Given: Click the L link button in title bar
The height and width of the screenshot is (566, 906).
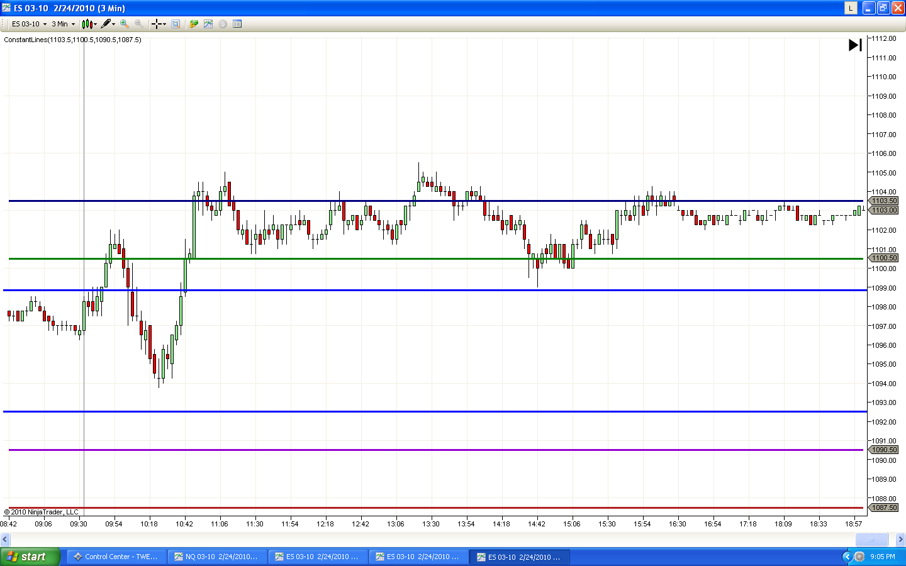Looking at the screenshot, I should 851,8.
